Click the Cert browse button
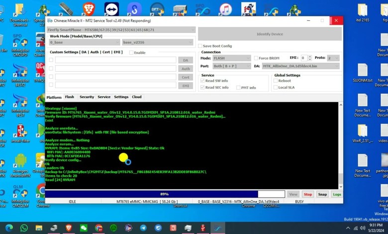The height and width of the screenshot is (234, 388). [186, 77]
